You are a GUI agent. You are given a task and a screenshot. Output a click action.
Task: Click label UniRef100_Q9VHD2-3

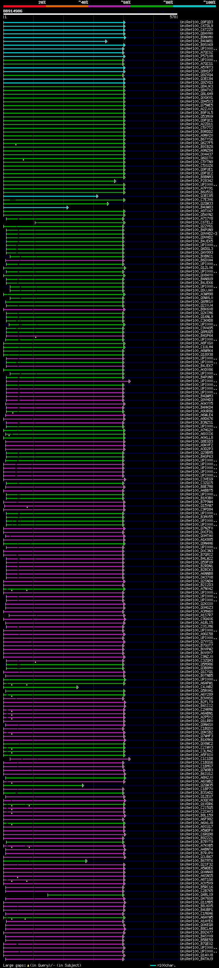(x=198, y=234)
